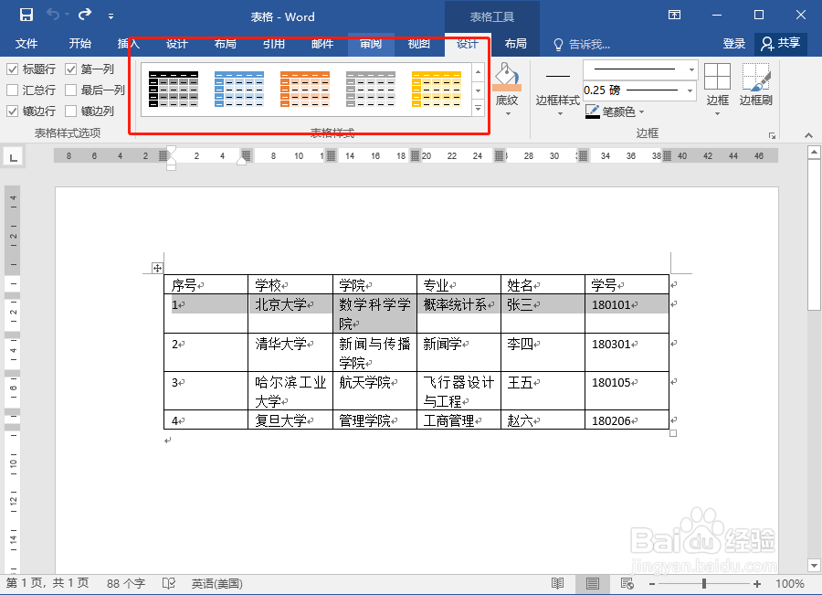The width and height of the screenshot is (822, 595).
Task: Click the vertical scrollbar down arrow
Action: (814, 566)
